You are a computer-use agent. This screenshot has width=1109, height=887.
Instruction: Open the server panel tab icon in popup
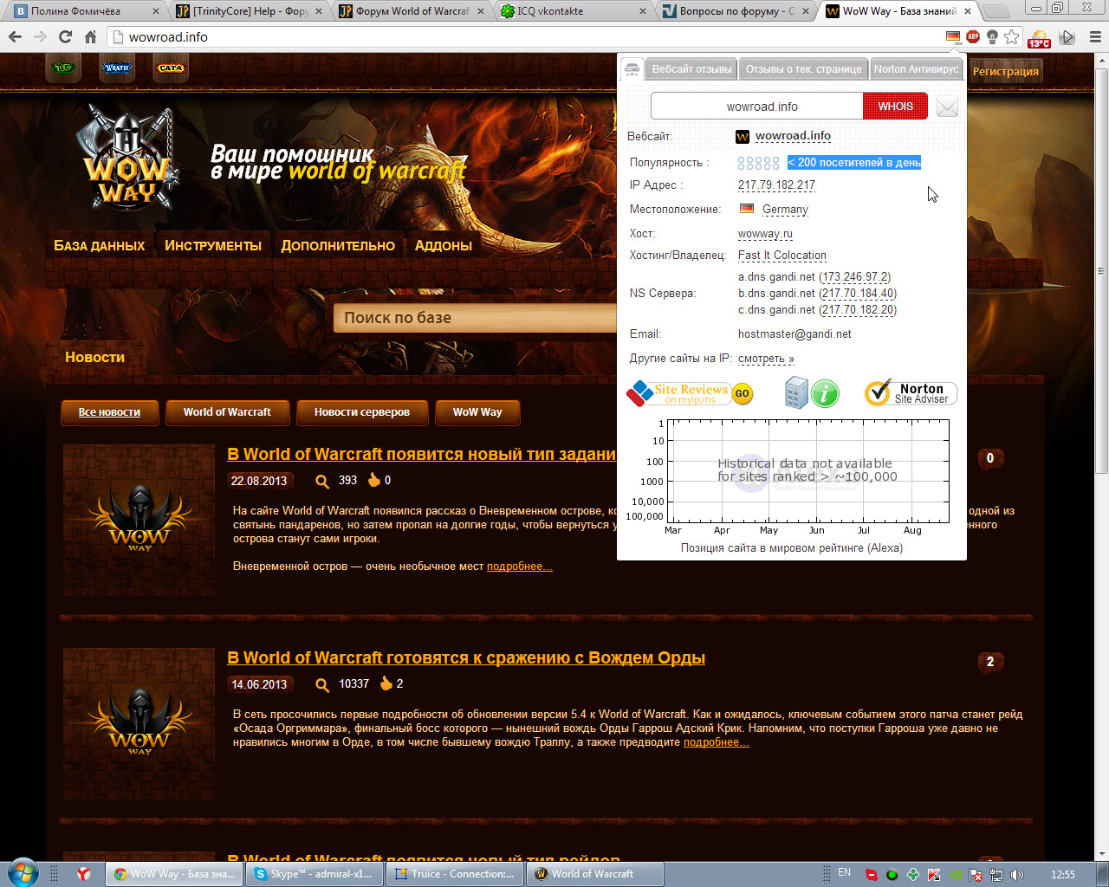[632, 69]
